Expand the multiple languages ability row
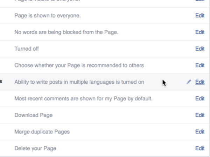 click(x=79, y=82)
